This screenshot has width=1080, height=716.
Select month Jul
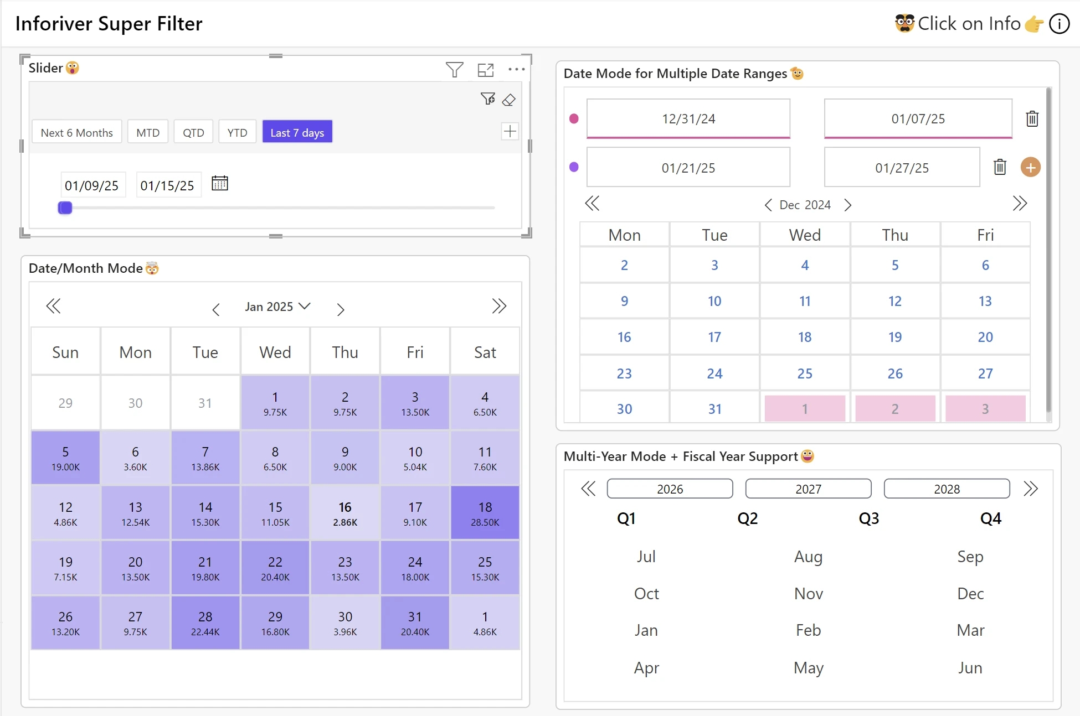tap(646, 556)
